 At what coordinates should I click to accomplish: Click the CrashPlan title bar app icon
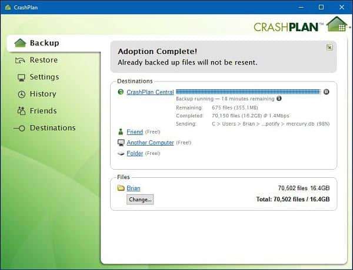(x=8, y=7)
